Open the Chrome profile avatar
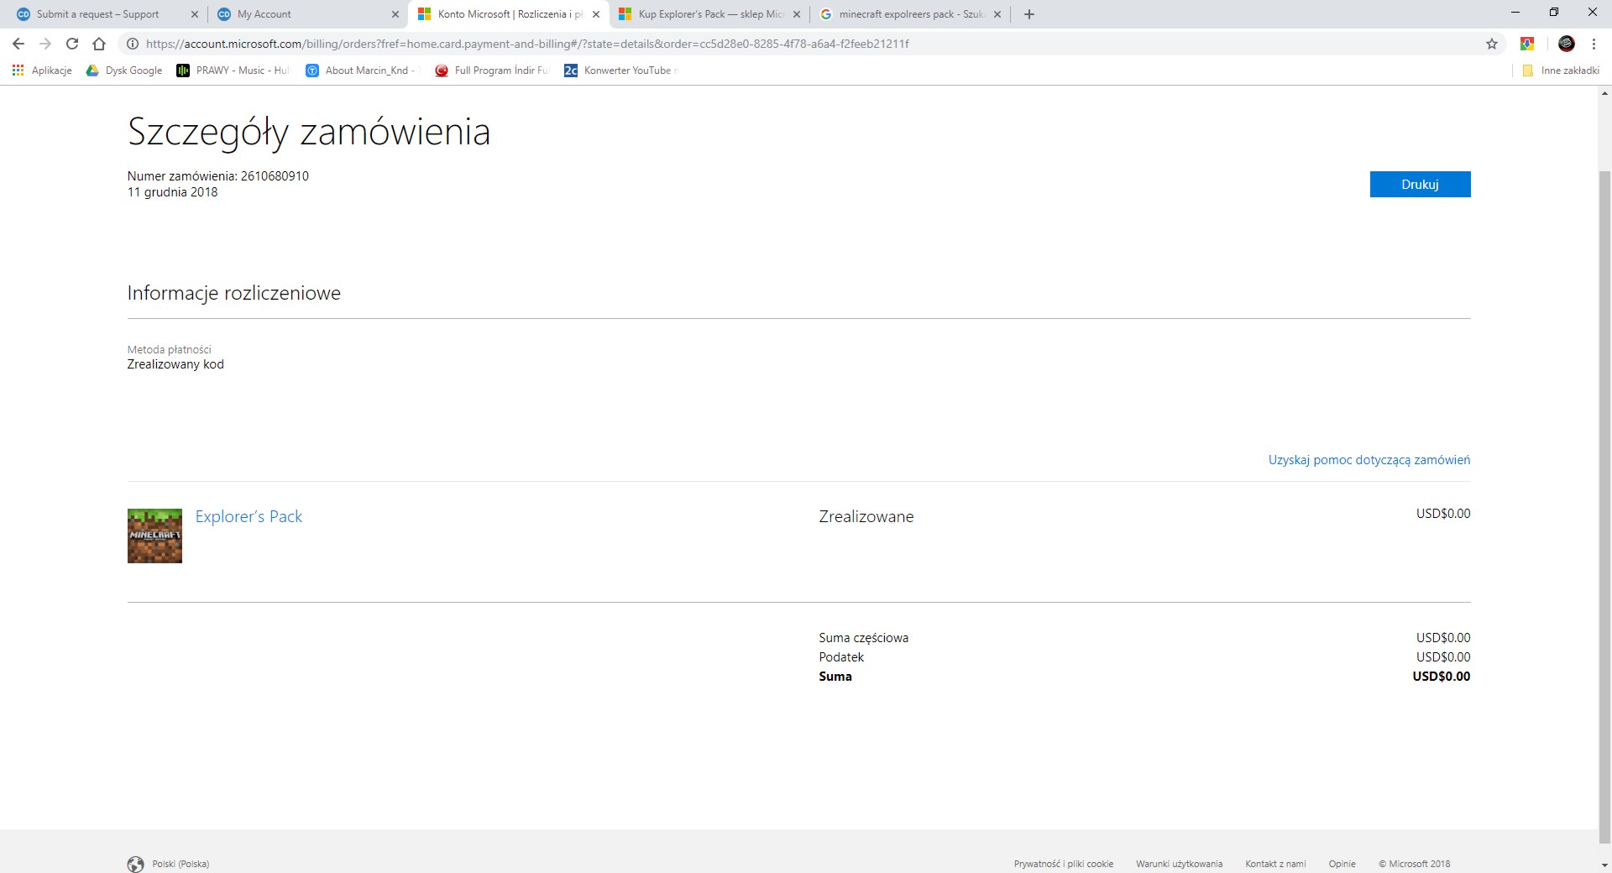This screenshot has height=873, width=1612. tap(1567, 44)
